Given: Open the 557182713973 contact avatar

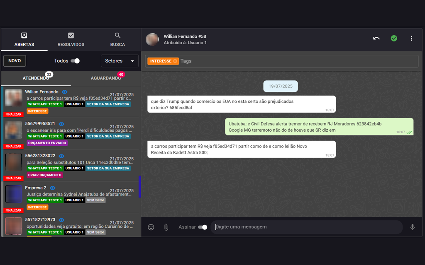Looking at the screenshot, I should (x=14, y=226).
